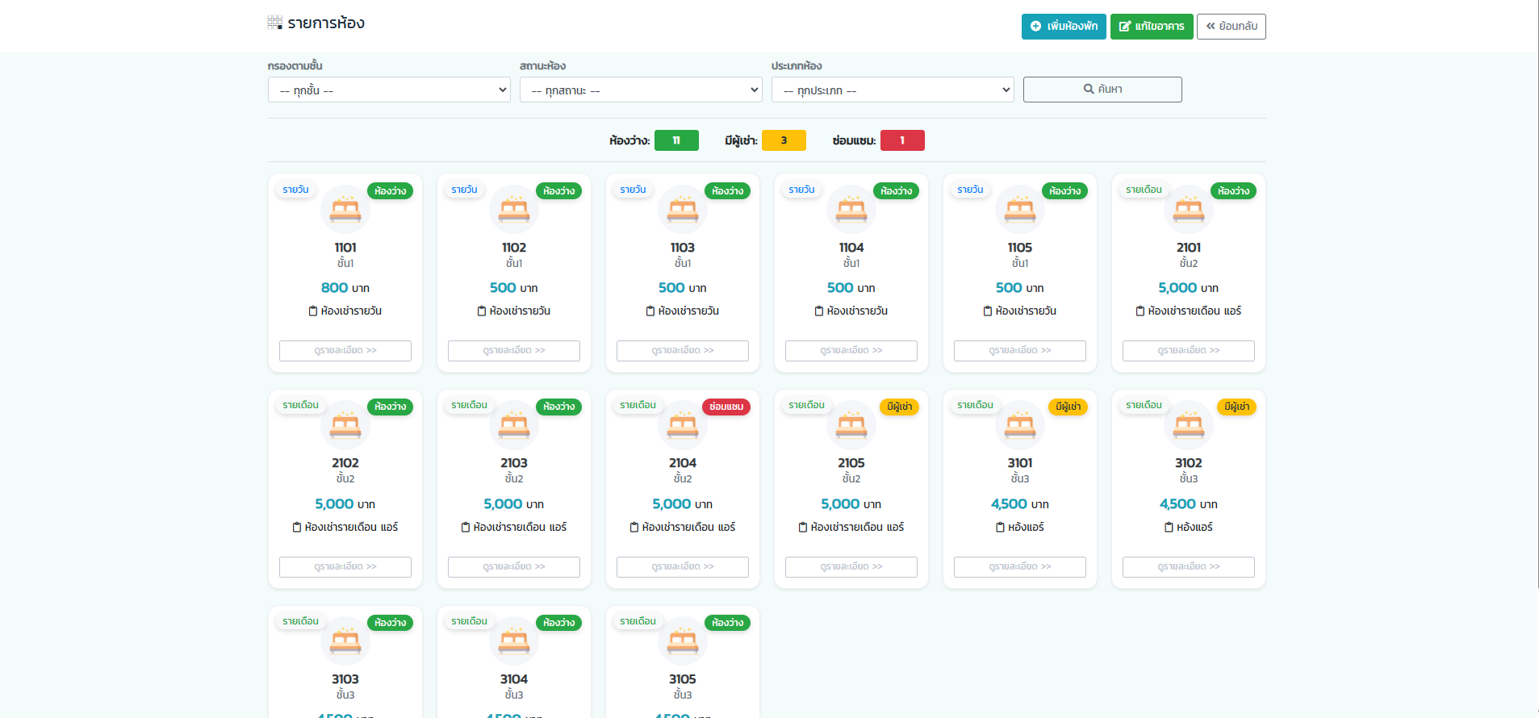The height and width of the screenshot is (718, 1539).
Task: Click the bed icon for room 2105
Action: tap(851, 425)
